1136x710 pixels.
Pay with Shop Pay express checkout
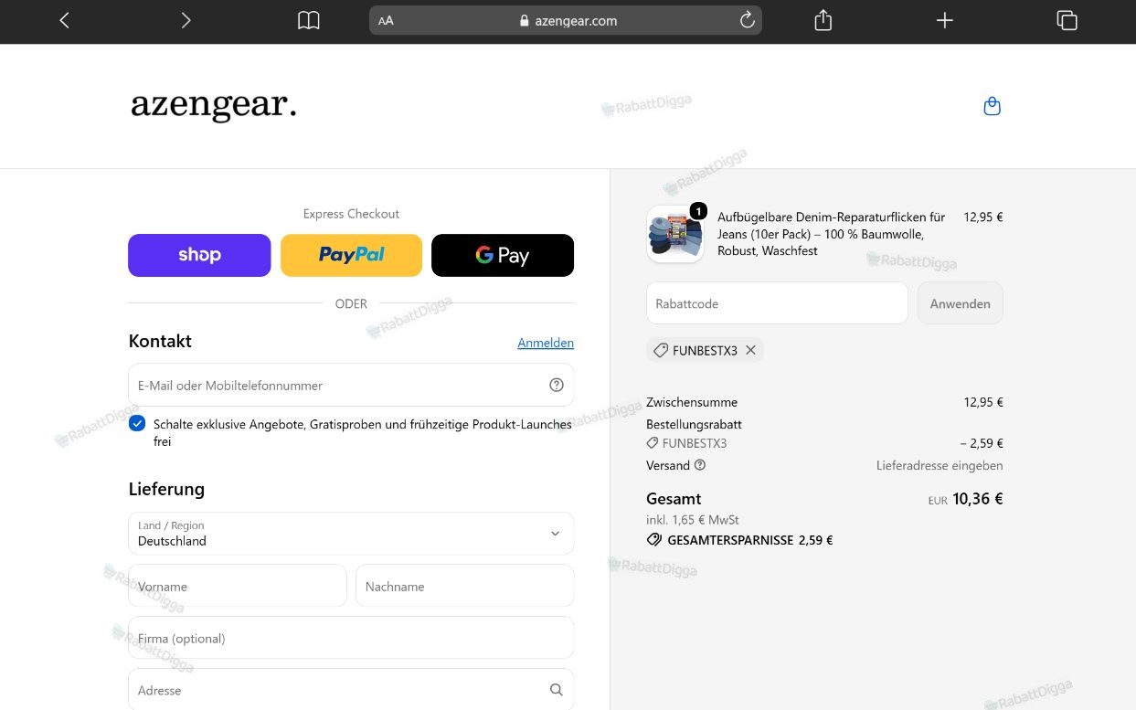[199, 255]
